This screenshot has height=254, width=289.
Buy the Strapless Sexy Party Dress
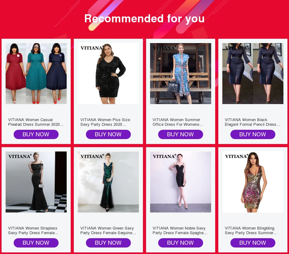tap(36, 243)
